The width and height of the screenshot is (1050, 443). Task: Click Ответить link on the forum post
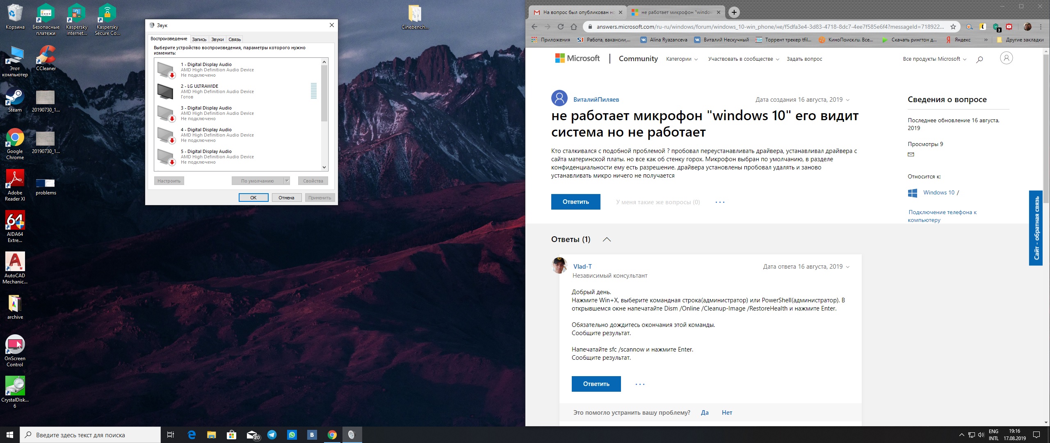(574, 201)
